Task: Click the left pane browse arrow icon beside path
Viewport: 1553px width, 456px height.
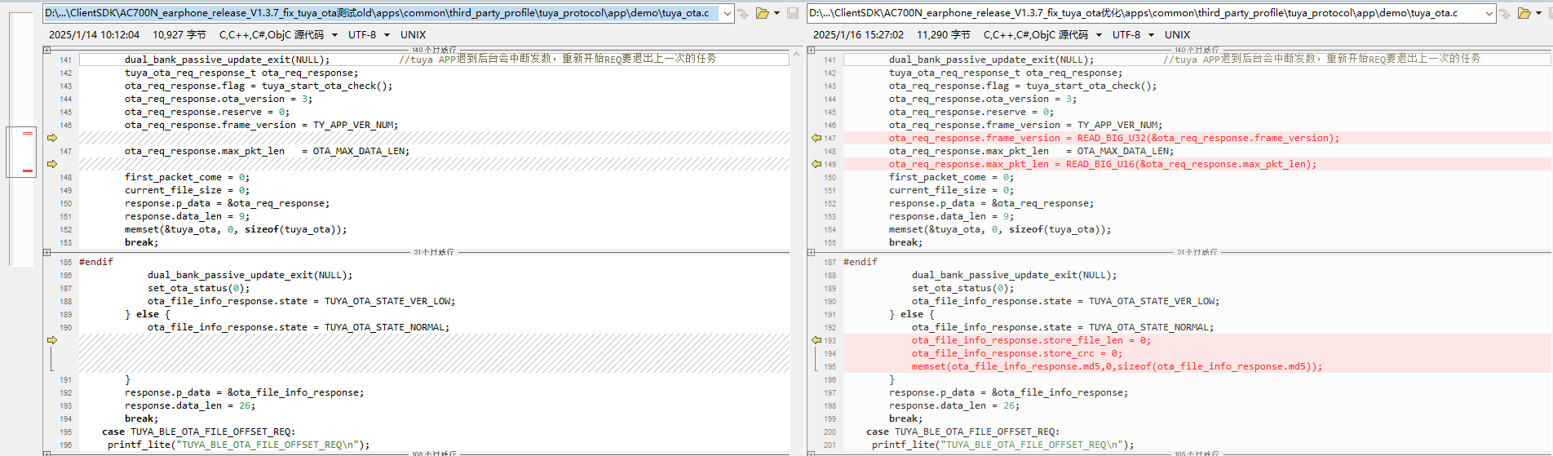Action: pos(743,13)
